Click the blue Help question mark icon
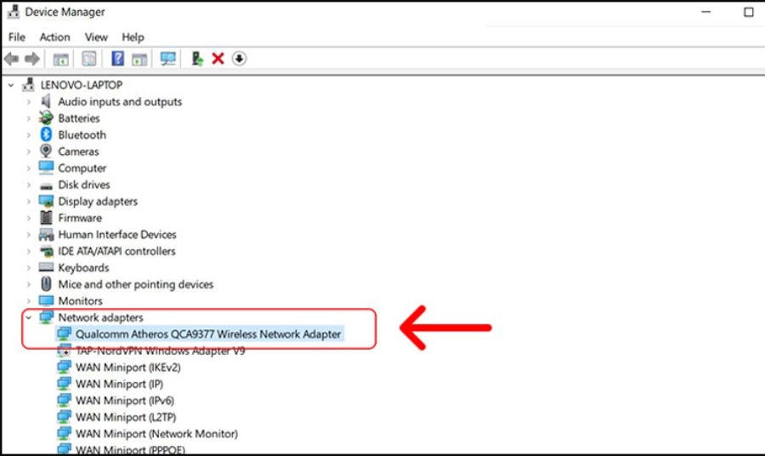This screenshot has height=456, width=765. pos(117,59)
